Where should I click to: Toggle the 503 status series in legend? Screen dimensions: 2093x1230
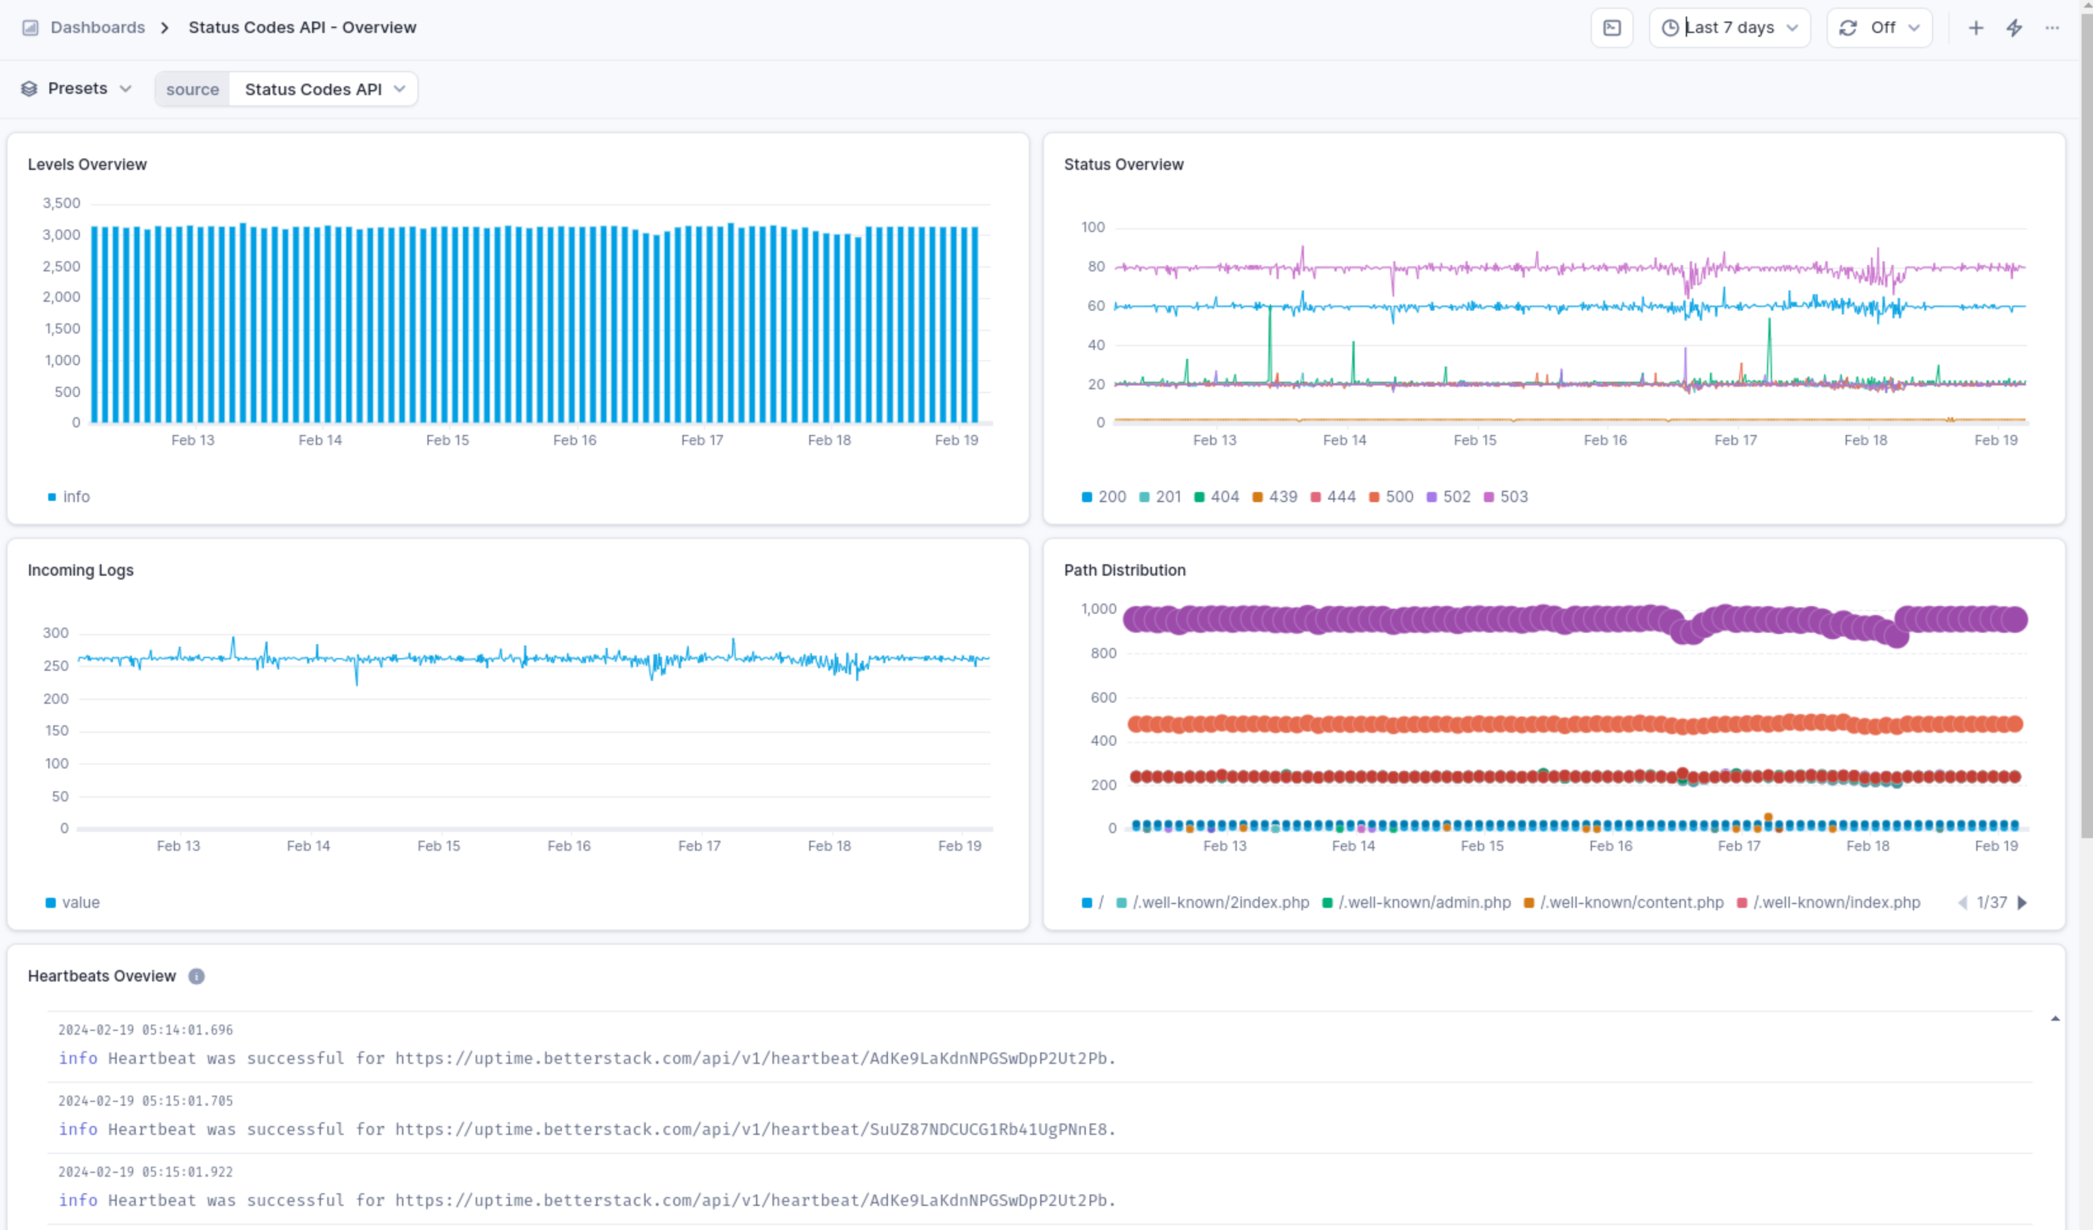coord(1506,496)
